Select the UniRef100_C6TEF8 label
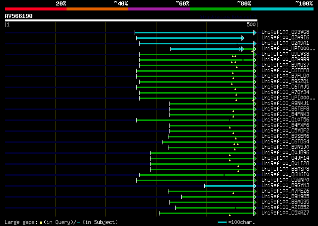The width and height of the screenshot is (318, 226). (x=285, y=71)
